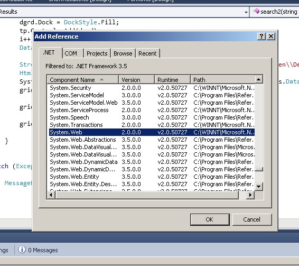
Task: Sort by Runtime column header
Action: tap(172, 80)
